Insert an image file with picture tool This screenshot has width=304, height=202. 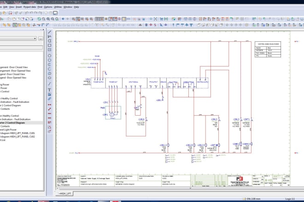tap(50, 94)
